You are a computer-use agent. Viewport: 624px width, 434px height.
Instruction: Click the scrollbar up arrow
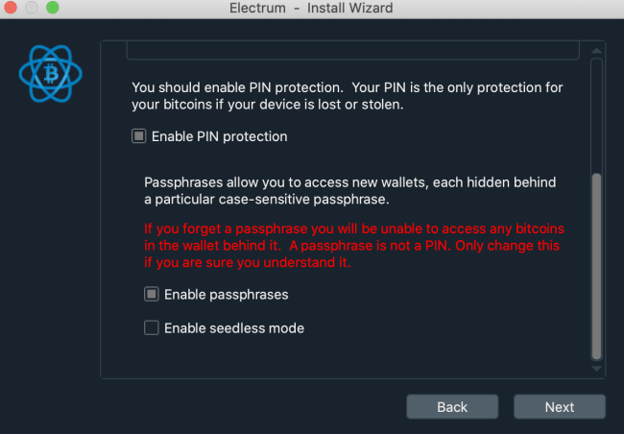tap(596, 51)
